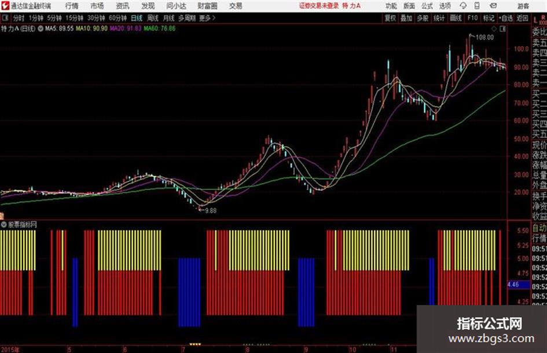Open the 交易 menu
Screen dimensions: 547x353
click(236, 6)
